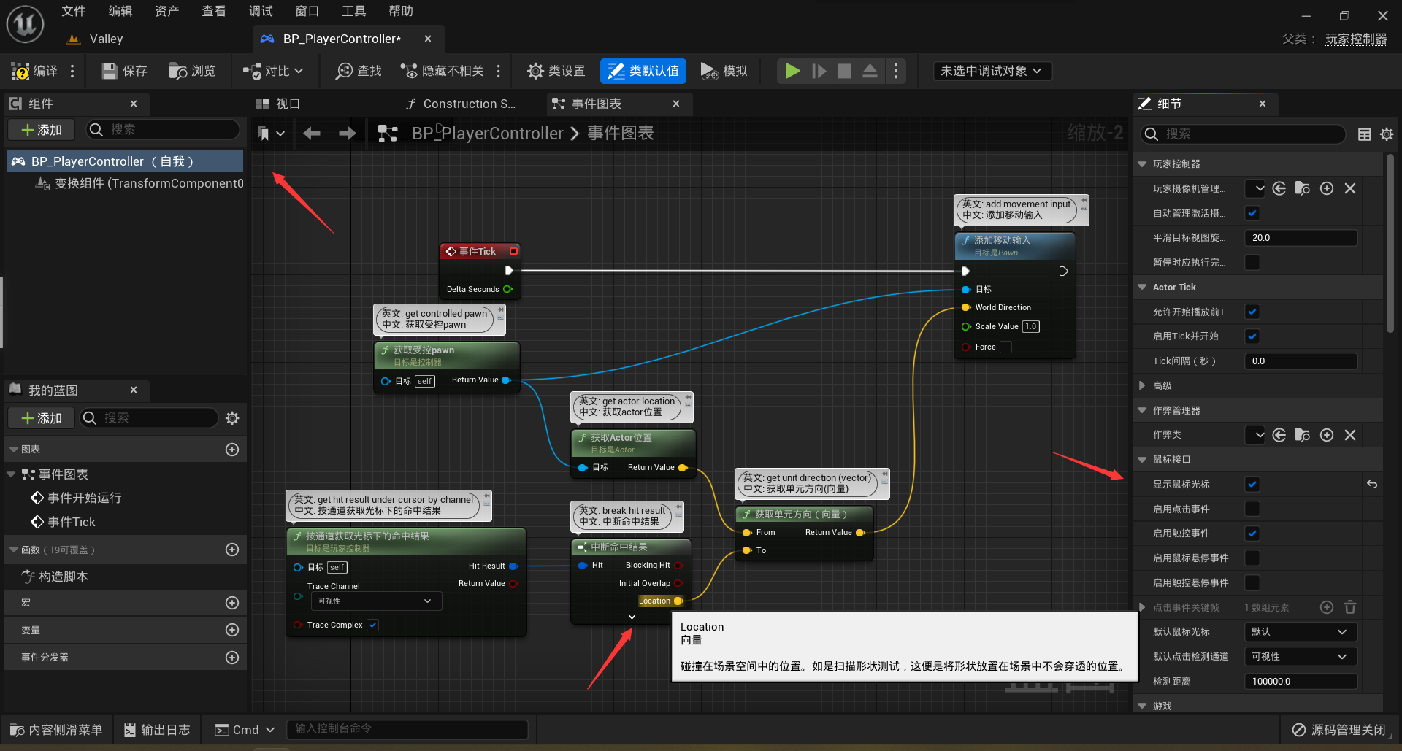This screenshot has height=751, width=1402.
Task: Click the 类默认值 (Class Defaults) button
Action: pyautogui.click(x=643, y=71)
